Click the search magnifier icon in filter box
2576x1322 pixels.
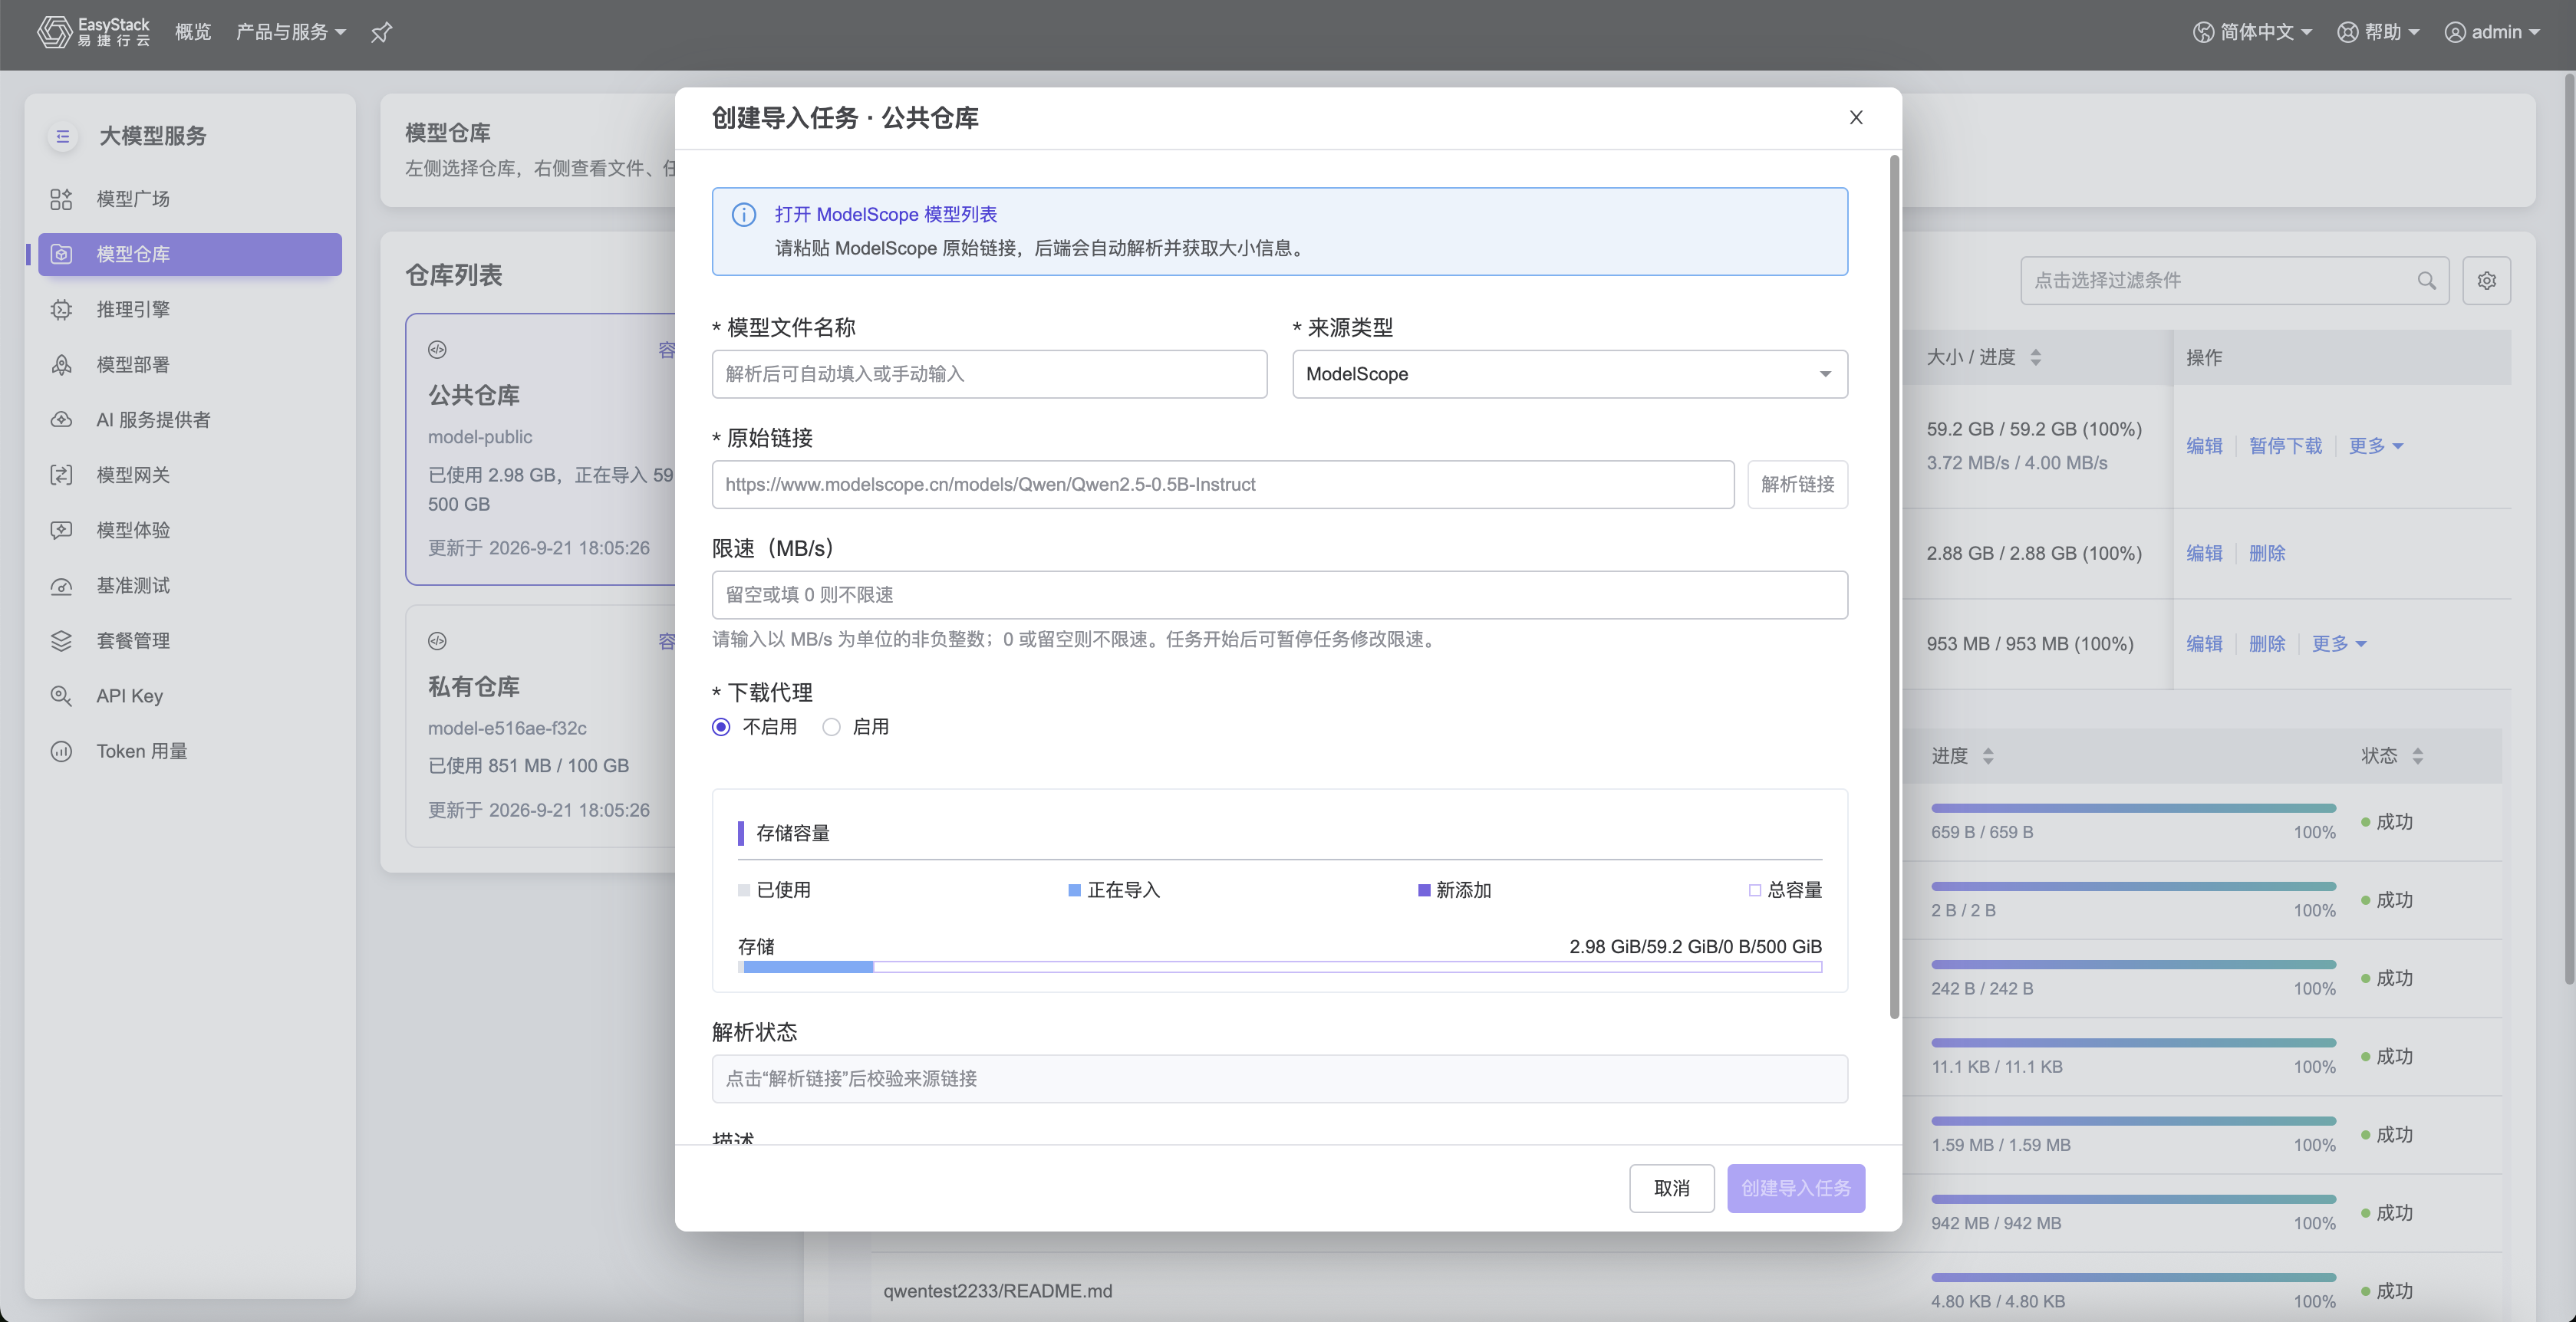pyautogui.click(x=2426, y=281)
